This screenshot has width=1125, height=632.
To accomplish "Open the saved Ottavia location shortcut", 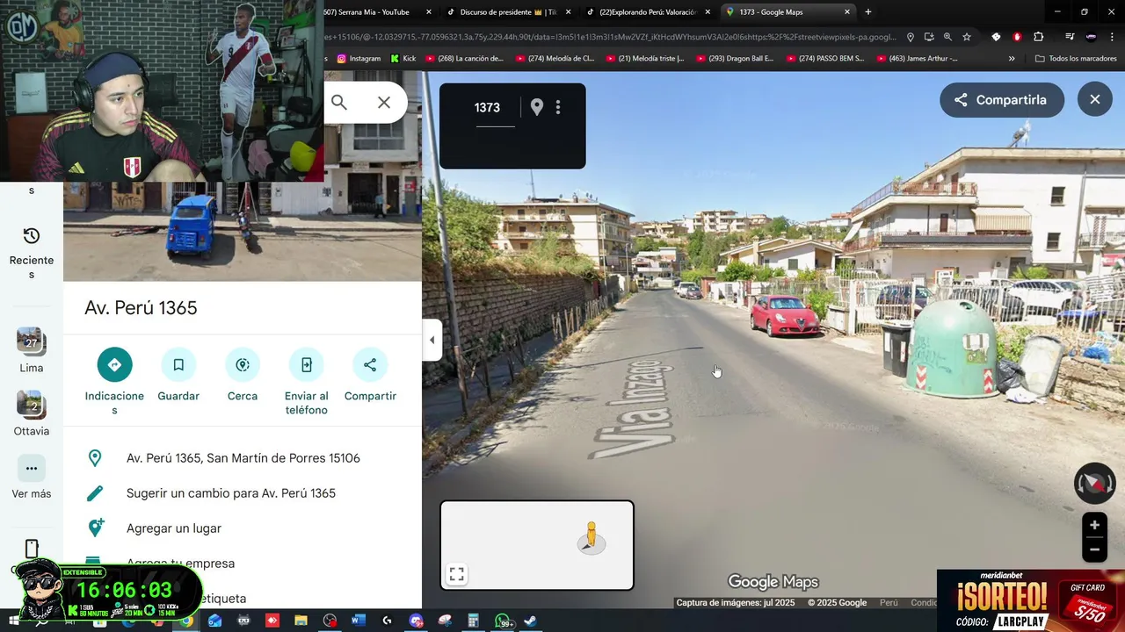I will [x=32, y=413].
